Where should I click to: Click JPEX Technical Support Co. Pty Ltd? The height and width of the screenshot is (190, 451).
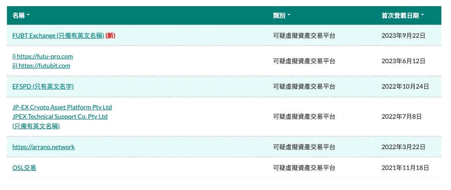[x=60, y=116]
